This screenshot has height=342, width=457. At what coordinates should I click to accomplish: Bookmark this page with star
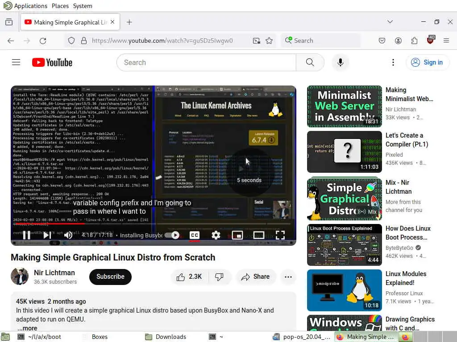pos(269,41)
